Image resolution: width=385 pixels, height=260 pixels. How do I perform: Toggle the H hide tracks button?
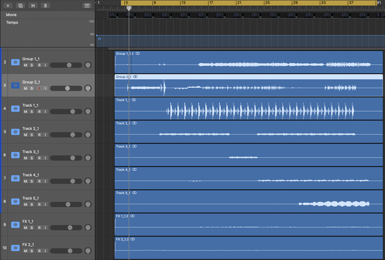click(x=33, y=5)
